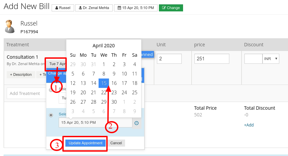Cancel the appointment change

(116, 143)
